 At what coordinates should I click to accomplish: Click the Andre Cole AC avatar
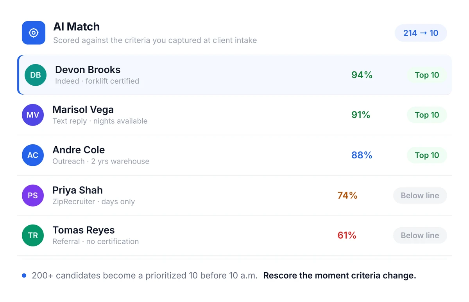coord(33,155)
